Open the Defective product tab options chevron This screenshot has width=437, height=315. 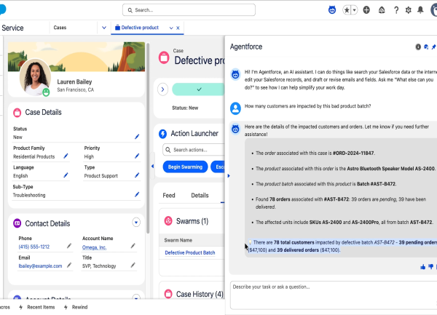pyautogui.click(x=171, y=28)
